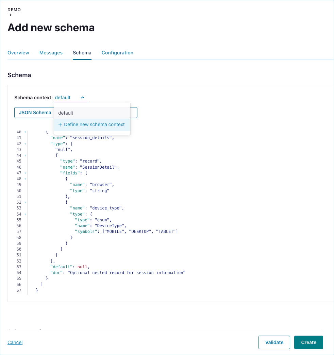Choose 'Define new schema context' entry
Image resolution: width=334 pixels, height=355 pixels.
pos(94,125)
